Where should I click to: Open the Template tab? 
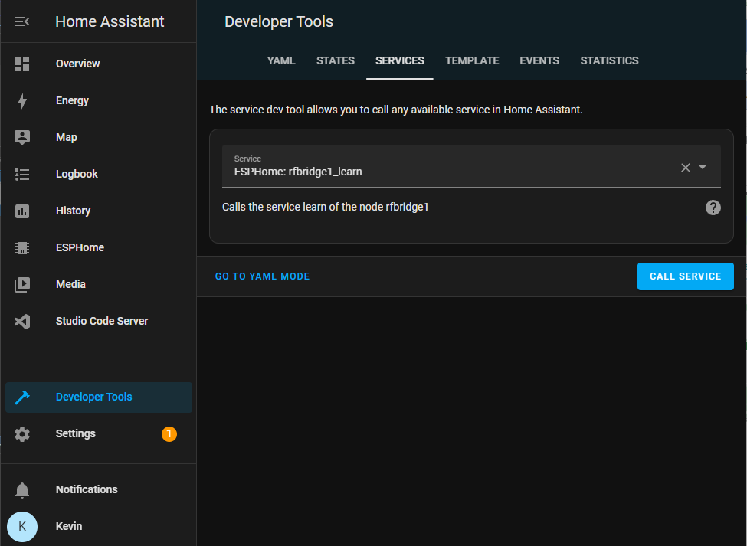click(x=472, y=61)
